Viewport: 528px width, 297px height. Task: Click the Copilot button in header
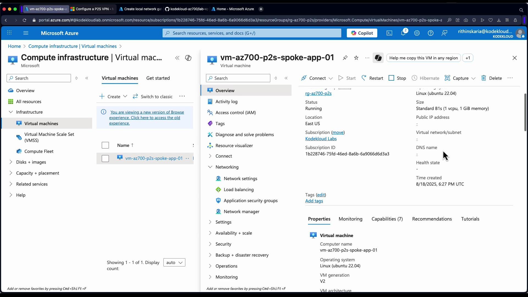tap(362, 33)
